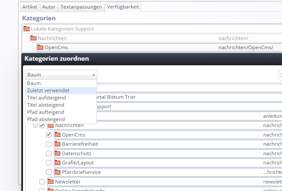Choose 'Titel aufsteigend' sort option
The width and height of the screenshot is (282, 191).
pyautogui.click(x=46, y=98)
